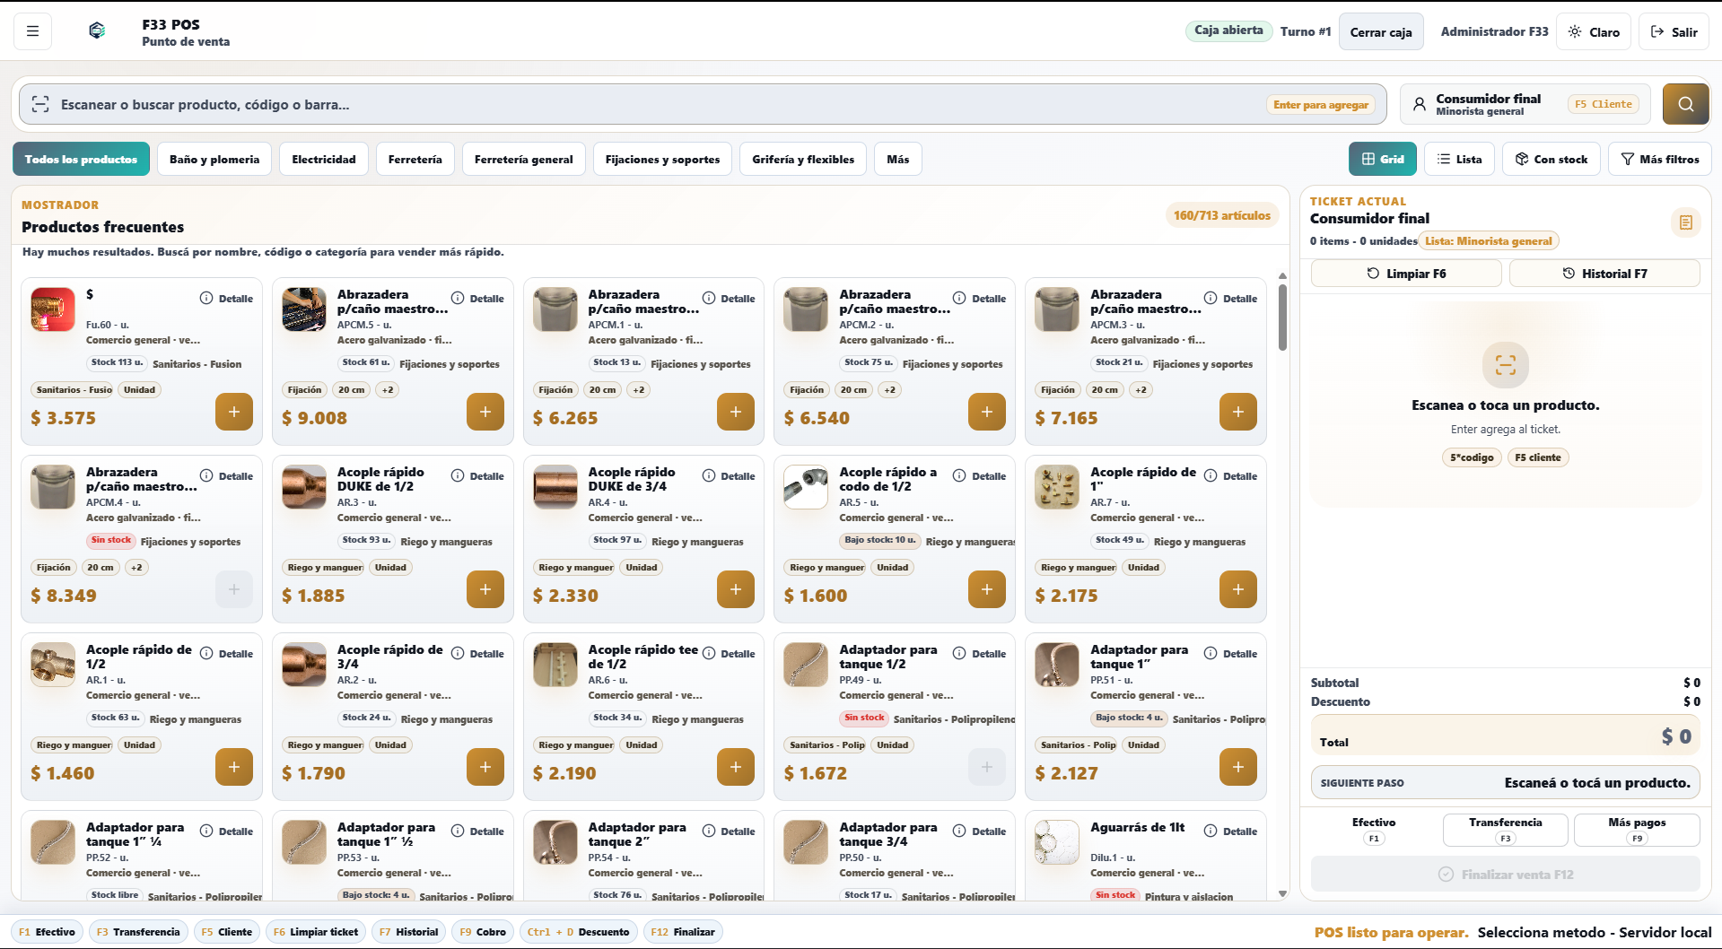Select Fijaciones y soportes category
The height and width of the screenshot is (949, 1722).
click(662, 159)
